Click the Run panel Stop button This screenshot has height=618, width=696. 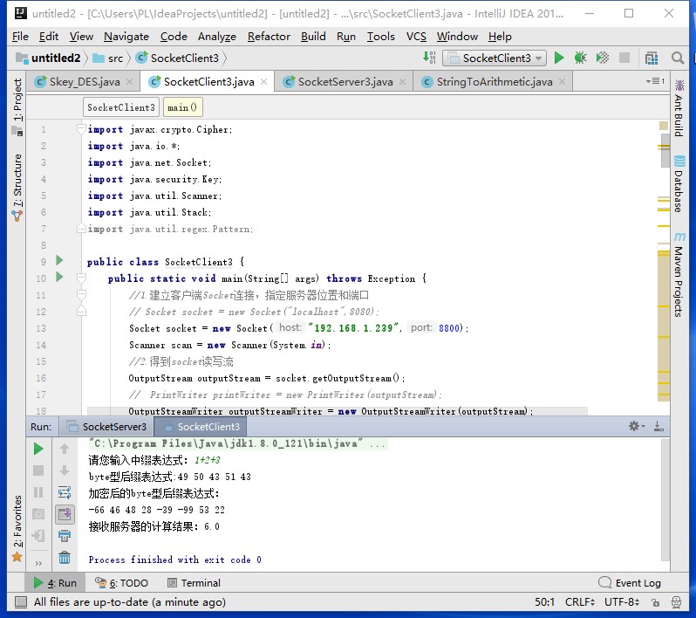point(38,470)
